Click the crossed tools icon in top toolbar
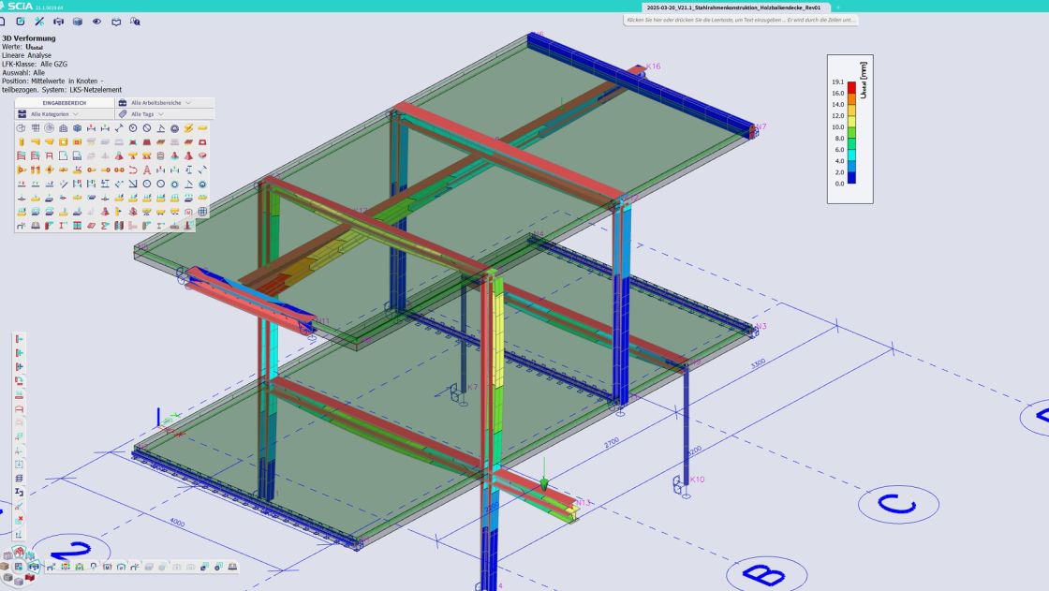This screenshot has width=1049, height=591. pyautogui.click(x=39, y=21)
